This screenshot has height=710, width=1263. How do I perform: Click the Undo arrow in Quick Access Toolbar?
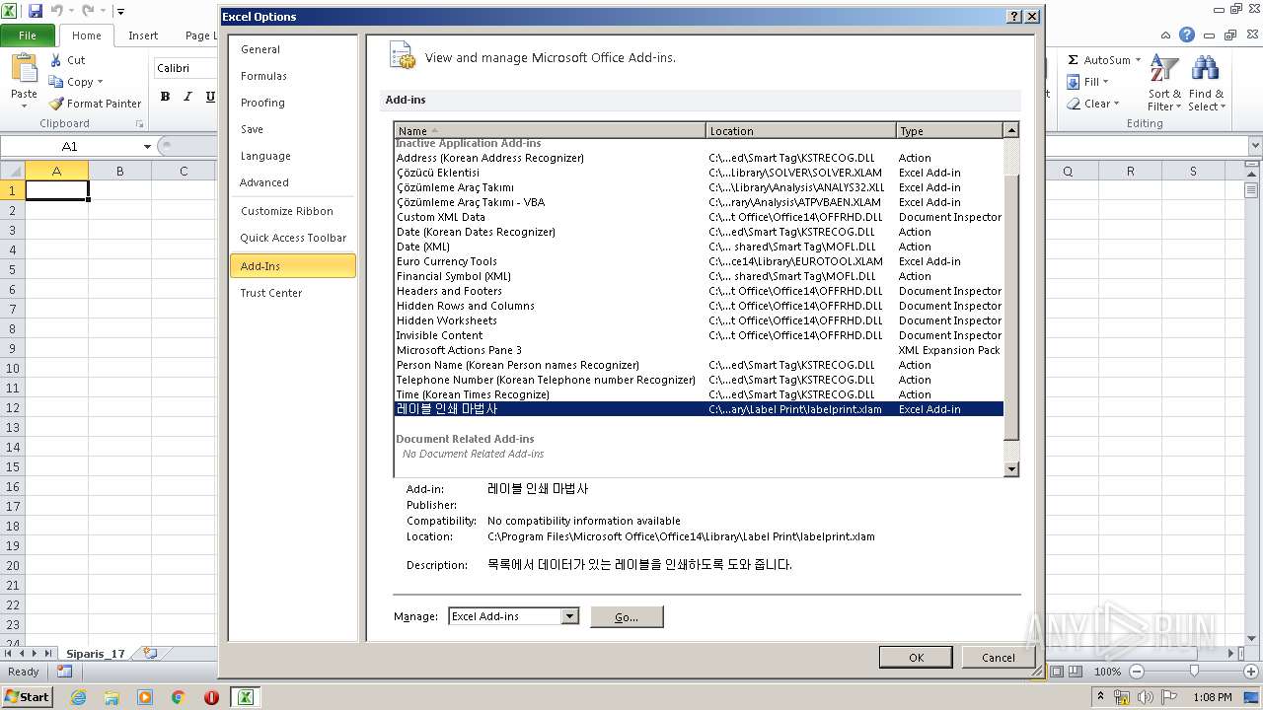(57, 11)
